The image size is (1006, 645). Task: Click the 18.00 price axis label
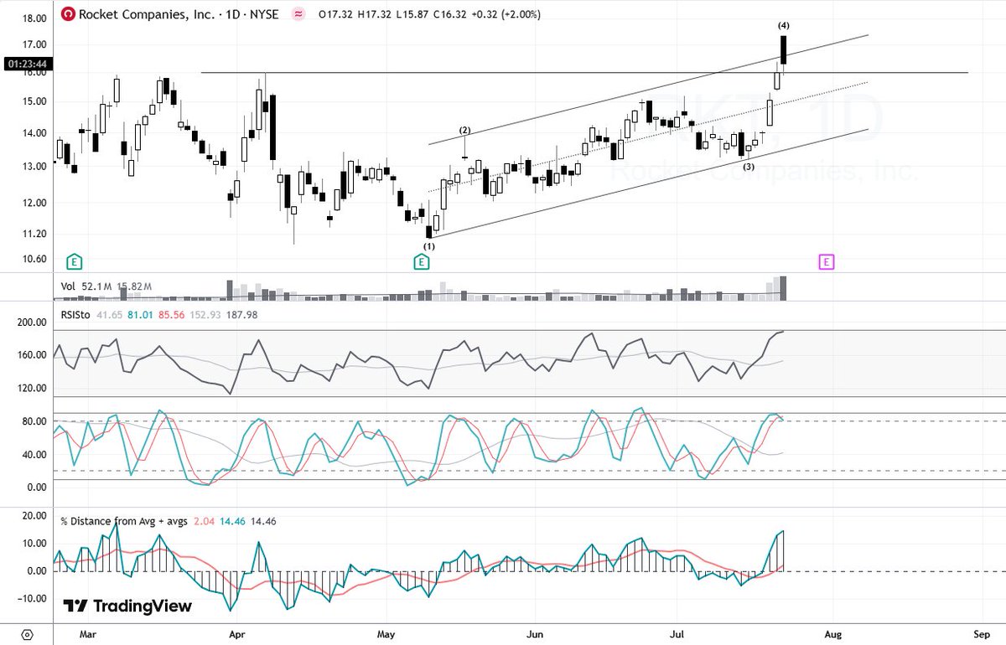click(34, 18)
